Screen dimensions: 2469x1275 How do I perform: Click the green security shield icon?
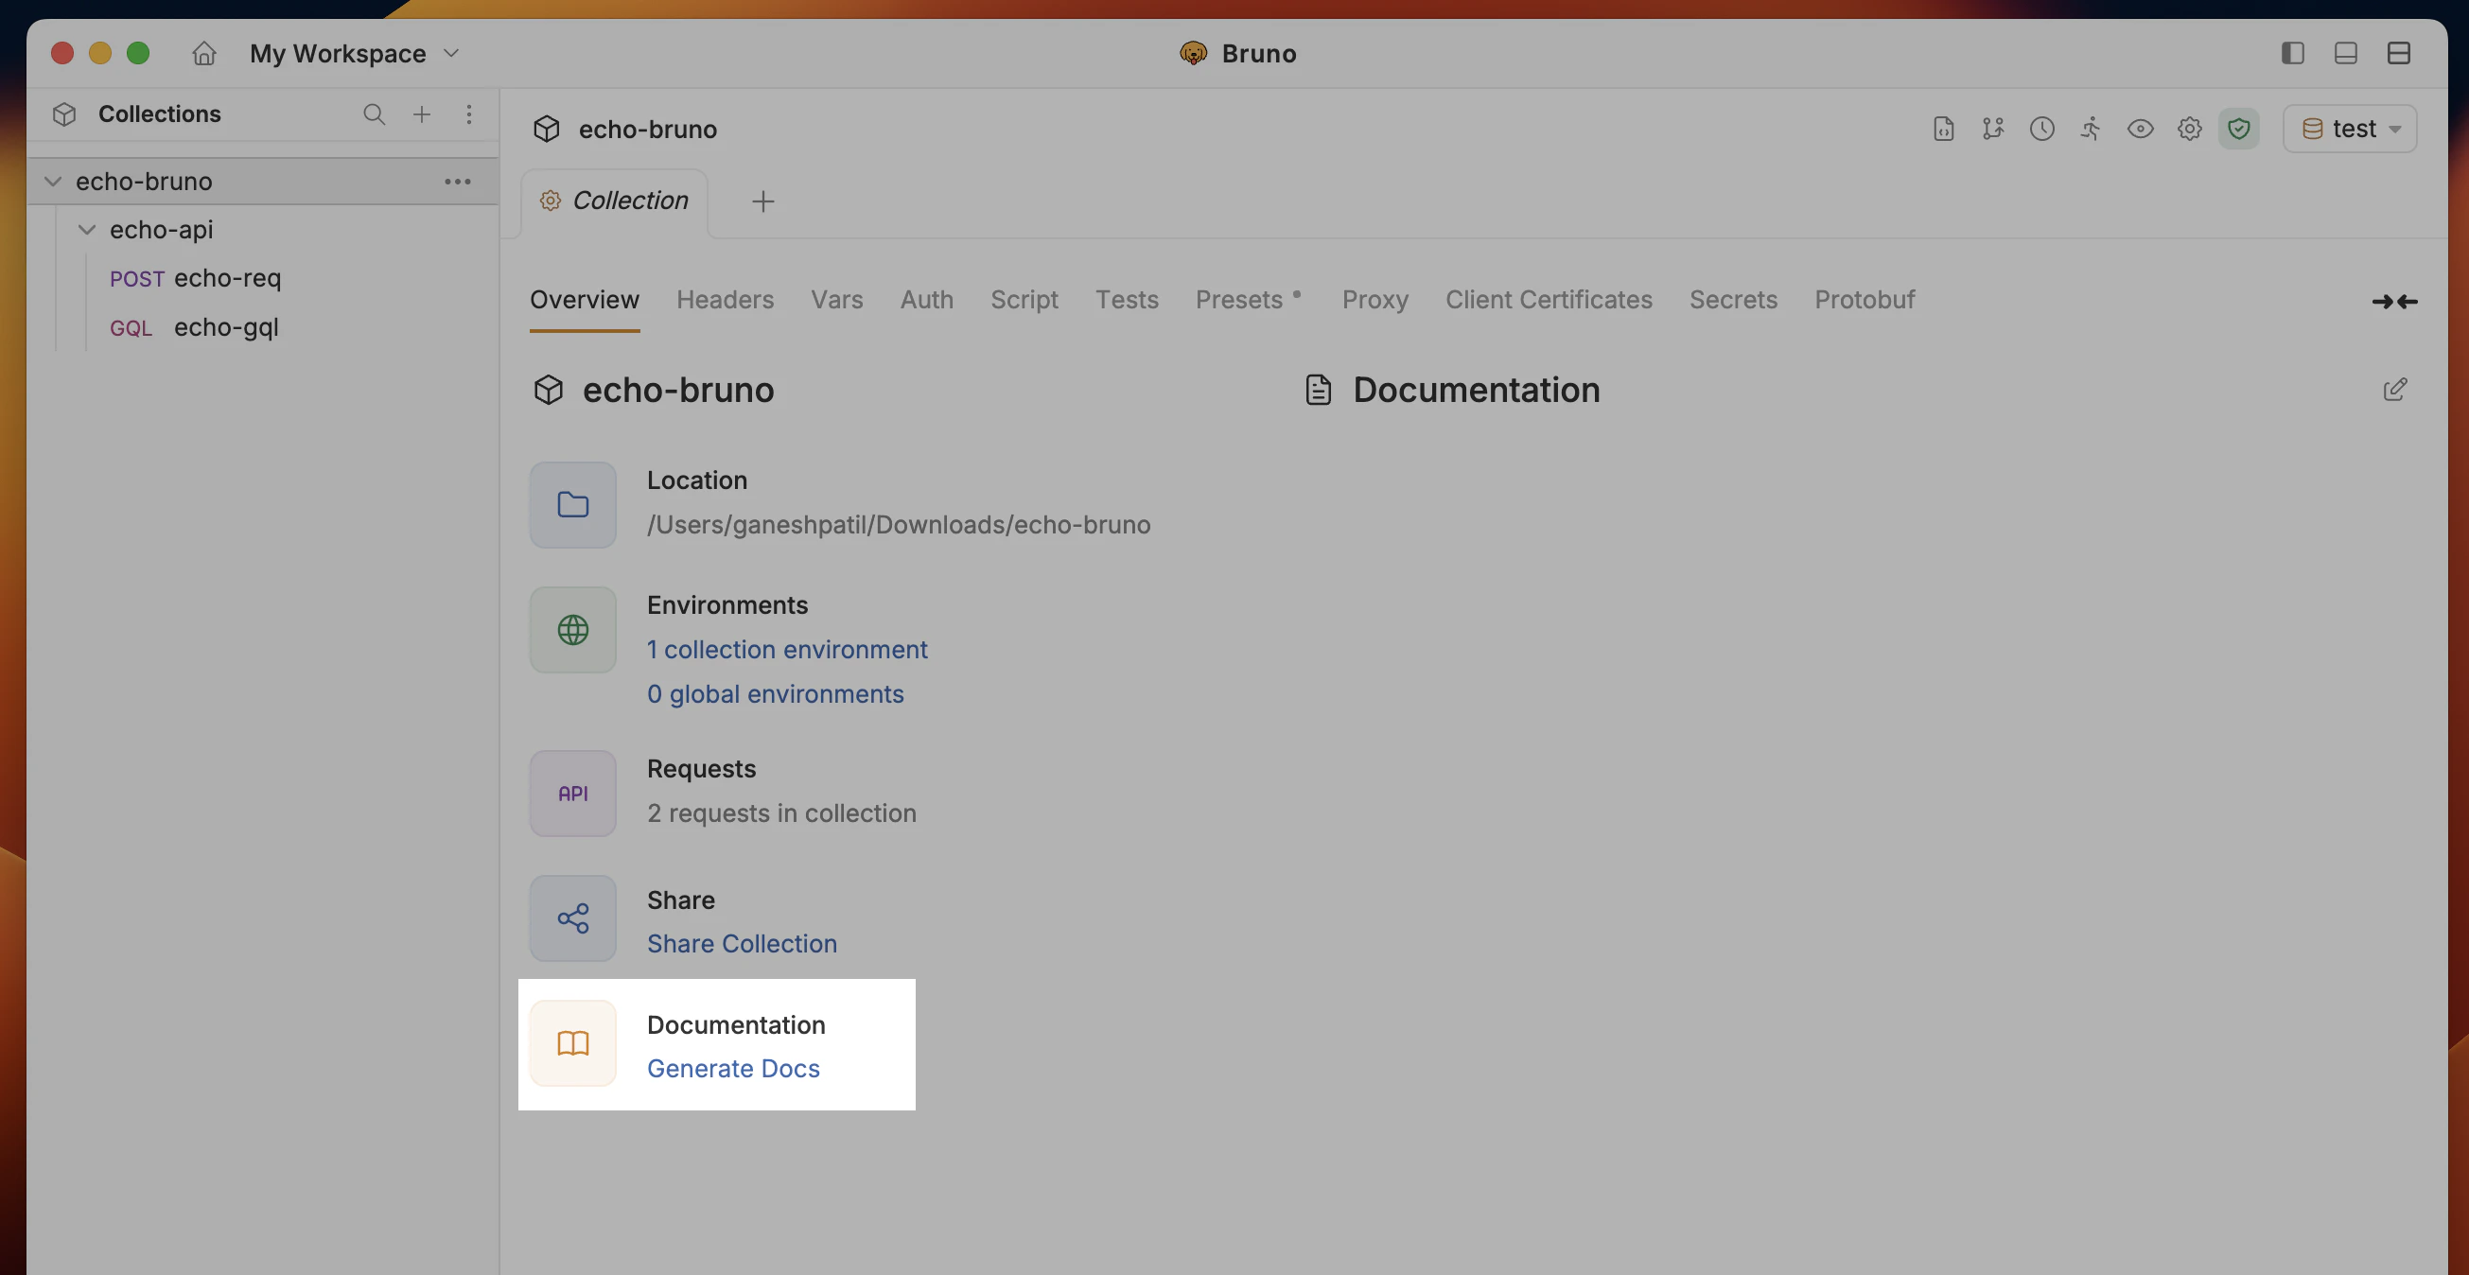tap(2240, 128)
